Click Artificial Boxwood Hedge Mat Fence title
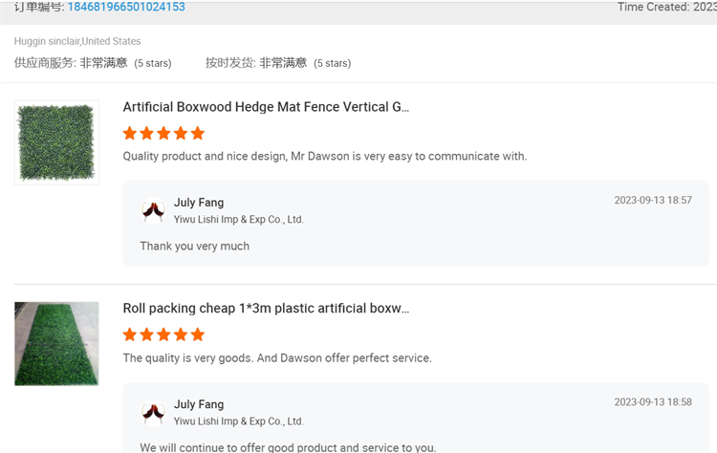Viewport: 717px width, 453px height. pos(266,107)
